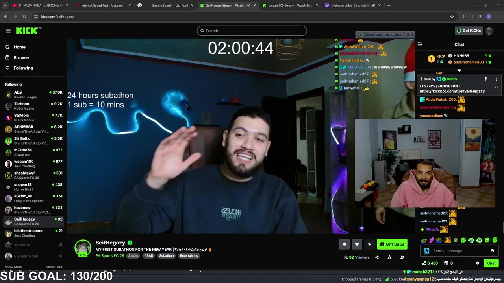Click the sparkle subscribe button
This screenshot has height=283, width=504.
pyautogui.click(x=369, y=244)
